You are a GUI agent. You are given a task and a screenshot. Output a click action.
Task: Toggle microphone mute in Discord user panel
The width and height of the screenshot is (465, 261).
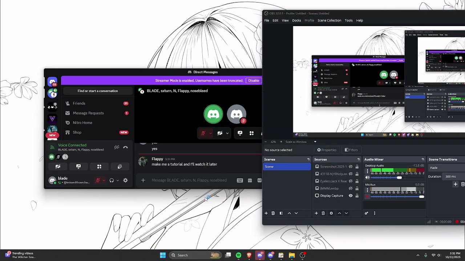click(x=97, y=180)
